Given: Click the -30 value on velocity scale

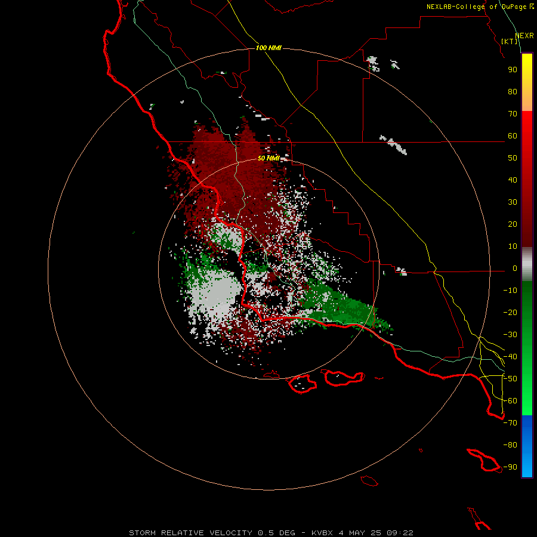Looking at the screenshot, I should coord(510,335).
